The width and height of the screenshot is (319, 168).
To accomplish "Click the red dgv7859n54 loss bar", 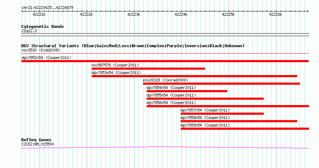I will click(x=245, y=129).
